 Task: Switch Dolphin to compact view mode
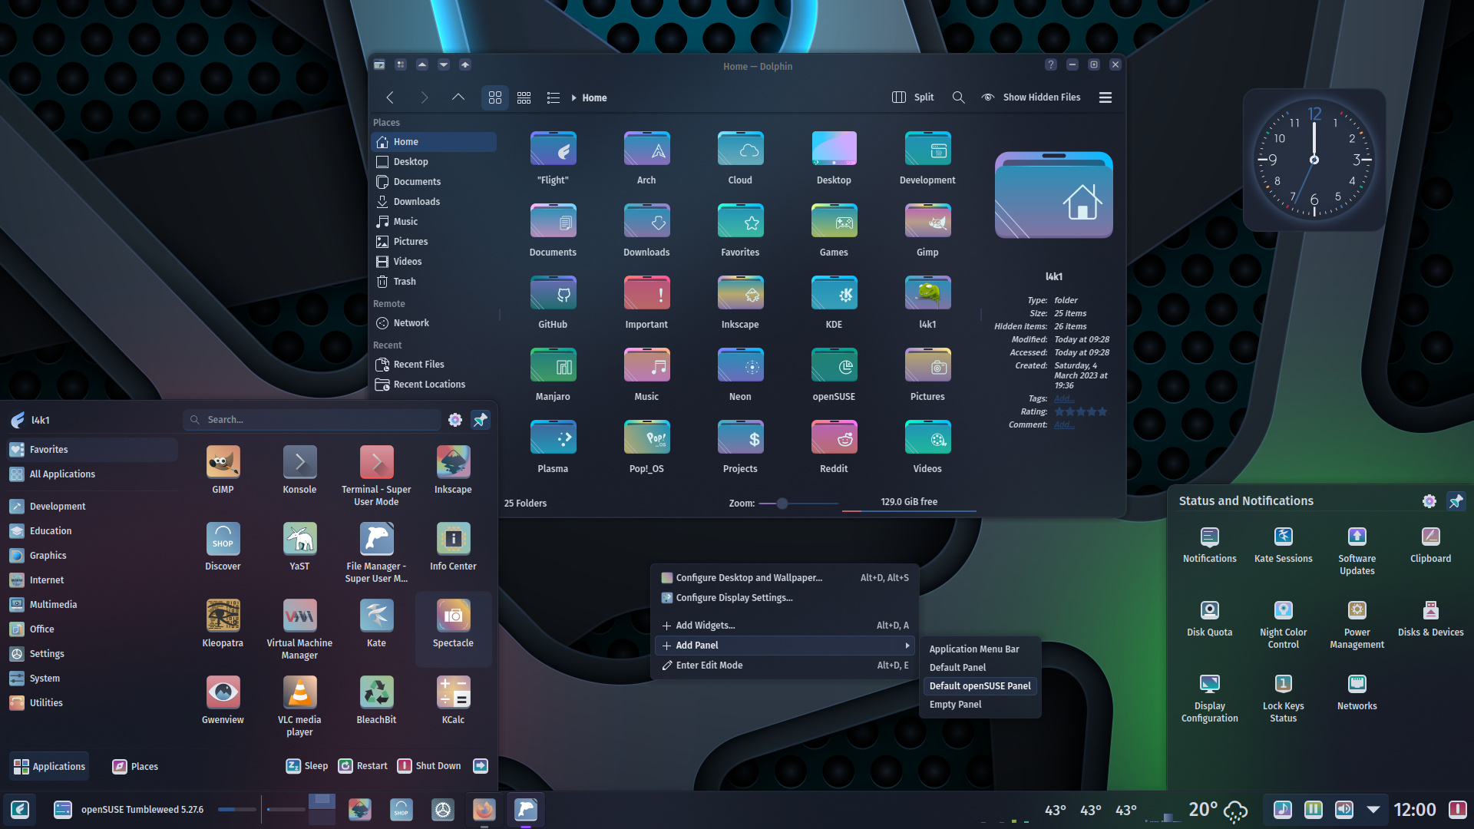click(524, 97)
